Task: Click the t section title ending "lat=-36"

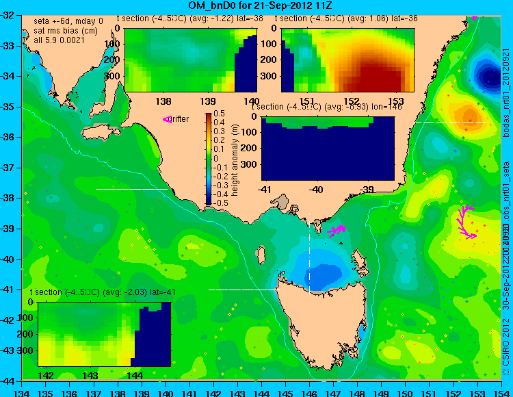Action: click(346, 18)
